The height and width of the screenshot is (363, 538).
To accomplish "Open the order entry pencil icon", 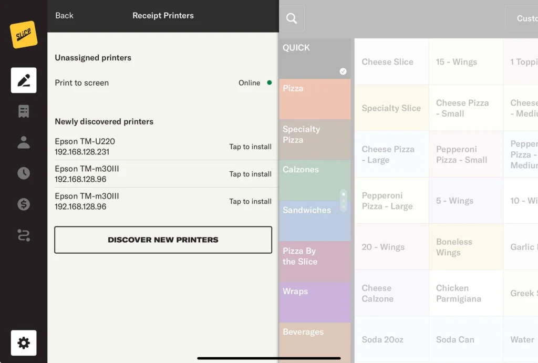I will tap(24, 80).
